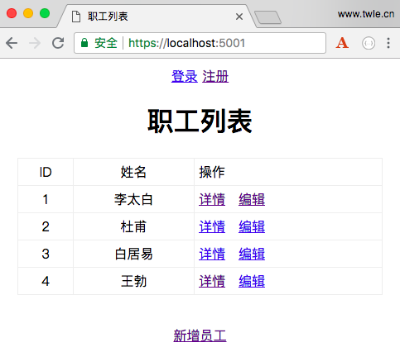This screenshot has height=352, width=400.
Task: Click the green macOS fullscreen button
Action: [x=45, y=13]
